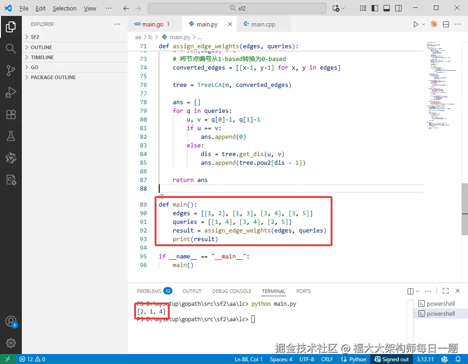Toggle the bottom panel visibility
The image size is (468, 364).
[x=387, y=8]
